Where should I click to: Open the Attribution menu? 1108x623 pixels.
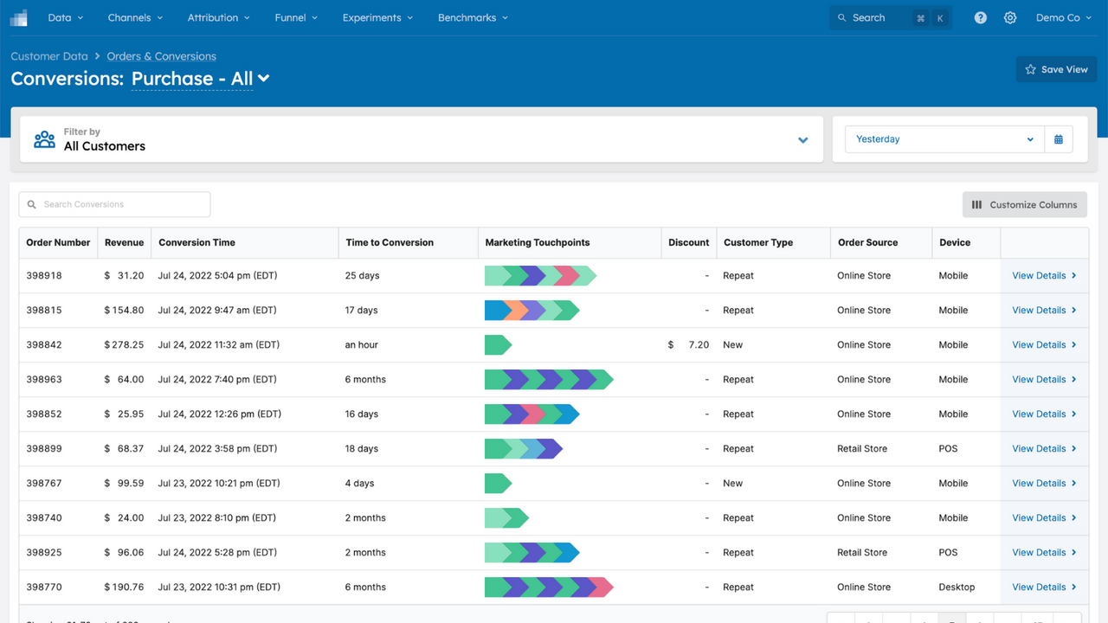218,16
